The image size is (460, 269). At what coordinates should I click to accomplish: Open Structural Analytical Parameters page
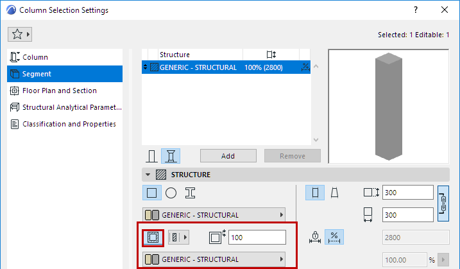coord(65,107)
